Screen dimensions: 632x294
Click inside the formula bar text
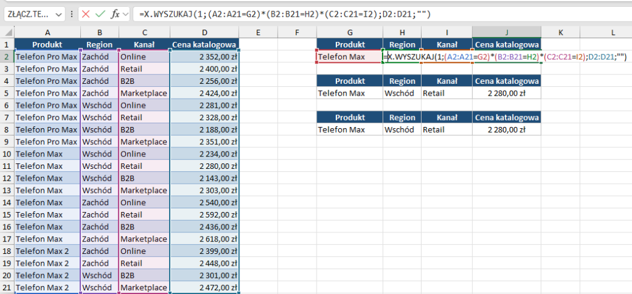(x=370, y=14)
